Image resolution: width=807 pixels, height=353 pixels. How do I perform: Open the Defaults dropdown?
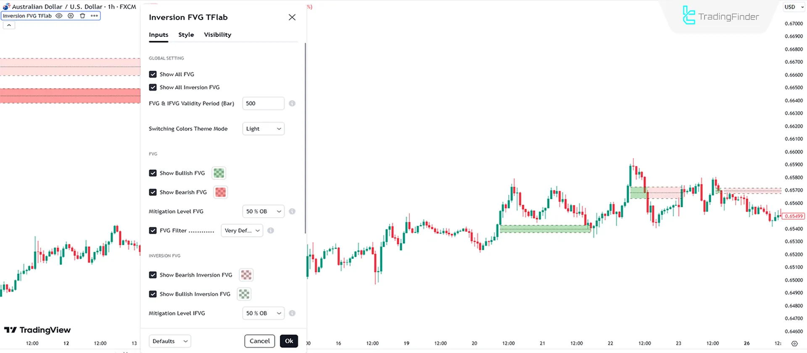(170, 341)
